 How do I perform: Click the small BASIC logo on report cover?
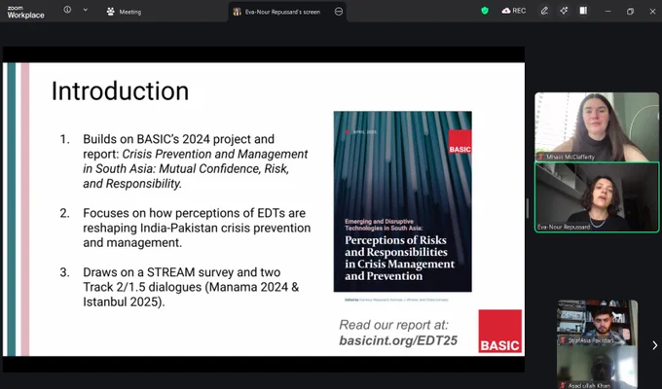460,142
